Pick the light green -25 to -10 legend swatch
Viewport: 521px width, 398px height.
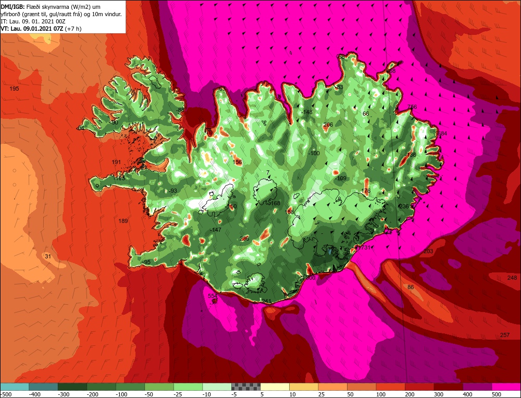click(x=188, y=387)
